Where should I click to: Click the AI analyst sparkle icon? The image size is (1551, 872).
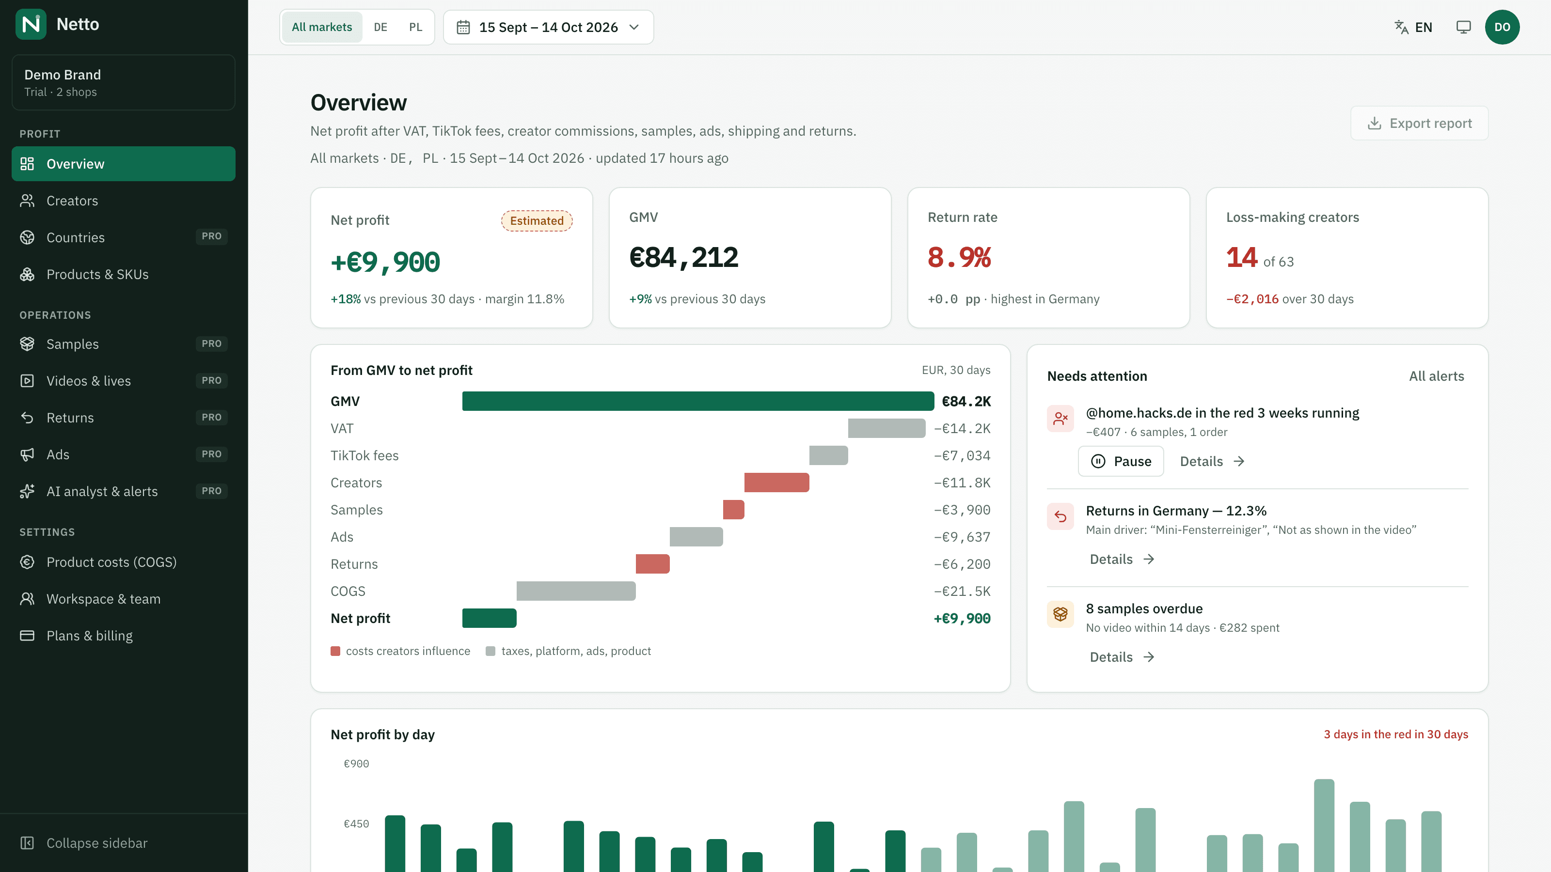[x=27, y=491]
